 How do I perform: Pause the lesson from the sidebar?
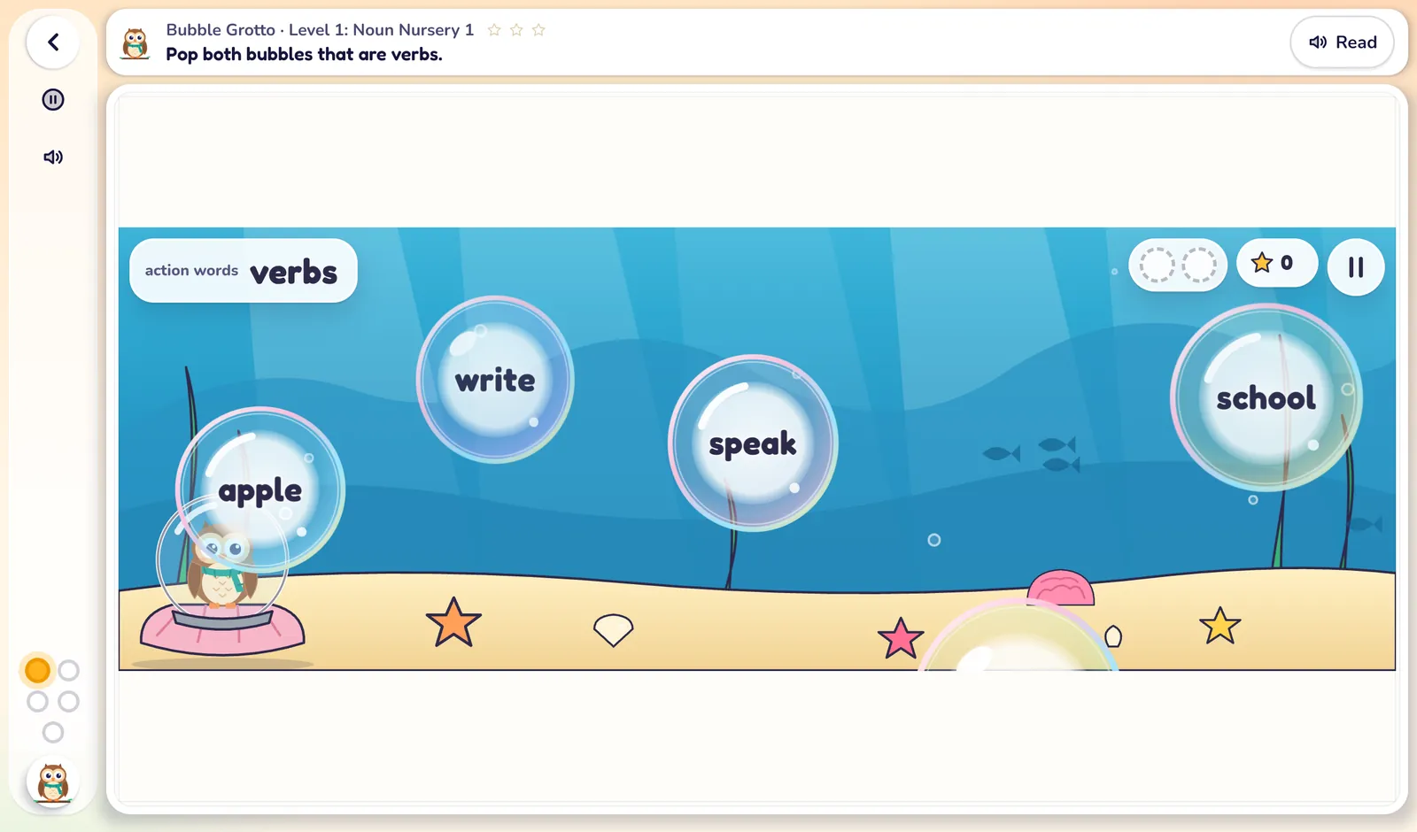pyautogui.click(x=53, y=99)
